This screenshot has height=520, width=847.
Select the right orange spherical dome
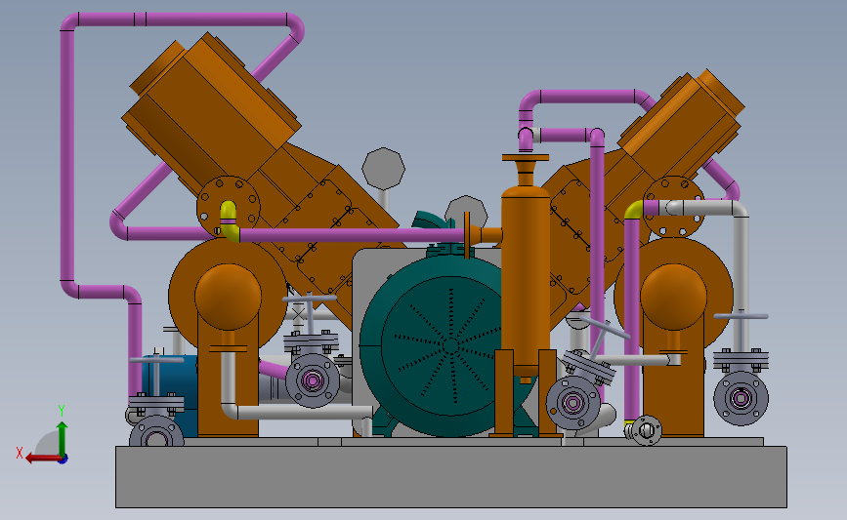click(673, 297)
